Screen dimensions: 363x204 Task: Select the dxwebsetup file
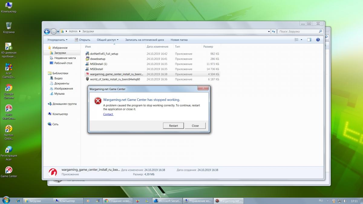tap(98, 59)
